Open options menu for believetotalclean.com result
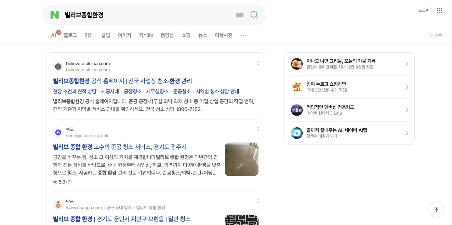 pos(258,63)
